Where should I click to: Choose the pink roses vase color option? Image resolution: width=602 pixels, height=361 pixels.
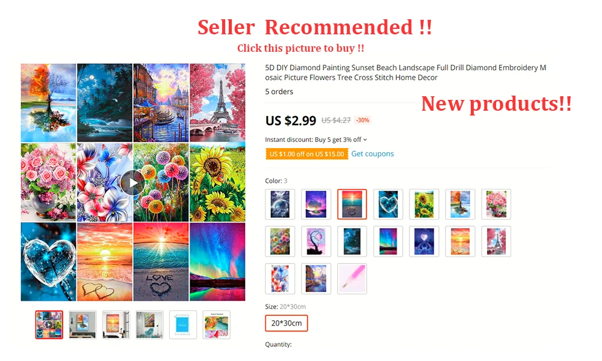point(497,204)
